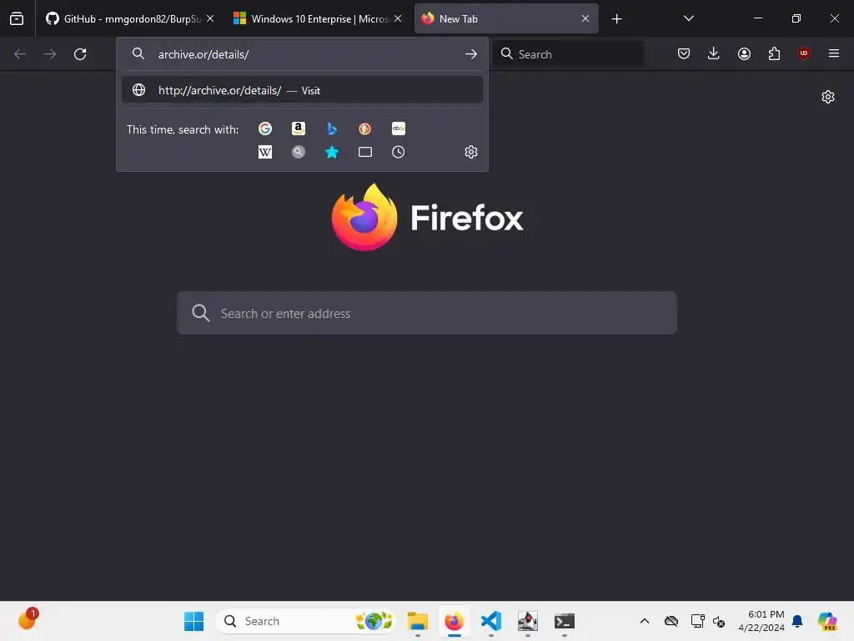Open Firefox from the taskbar
Image resolution: width=854 pixels, height=641 pixels.
click(x=455, y=621)
